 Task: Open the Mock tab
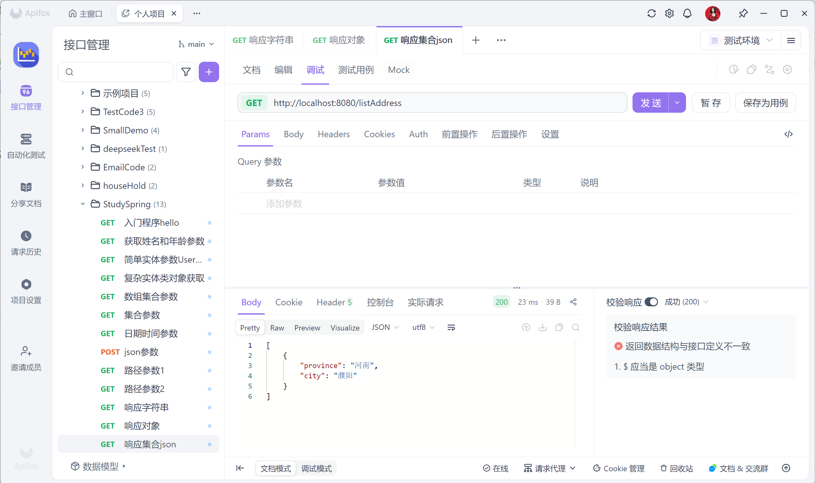(399, 70)
